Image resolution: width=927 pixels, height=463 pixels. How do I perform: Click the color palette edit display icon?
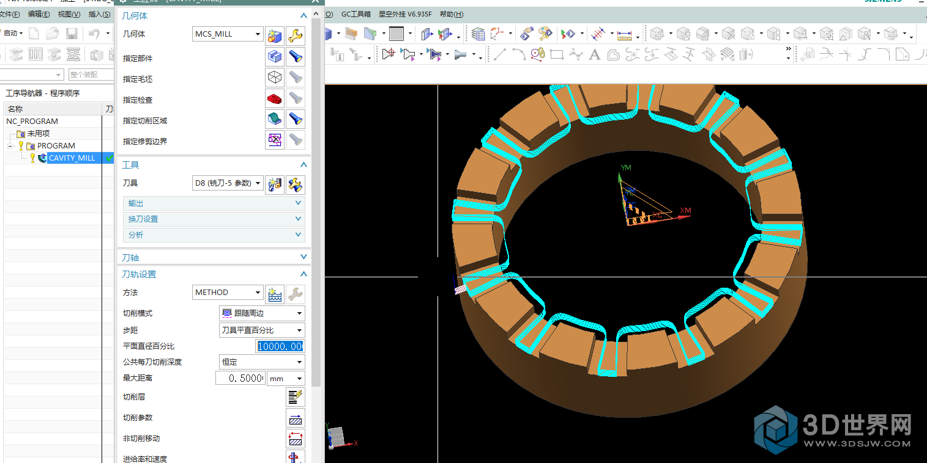545,34
